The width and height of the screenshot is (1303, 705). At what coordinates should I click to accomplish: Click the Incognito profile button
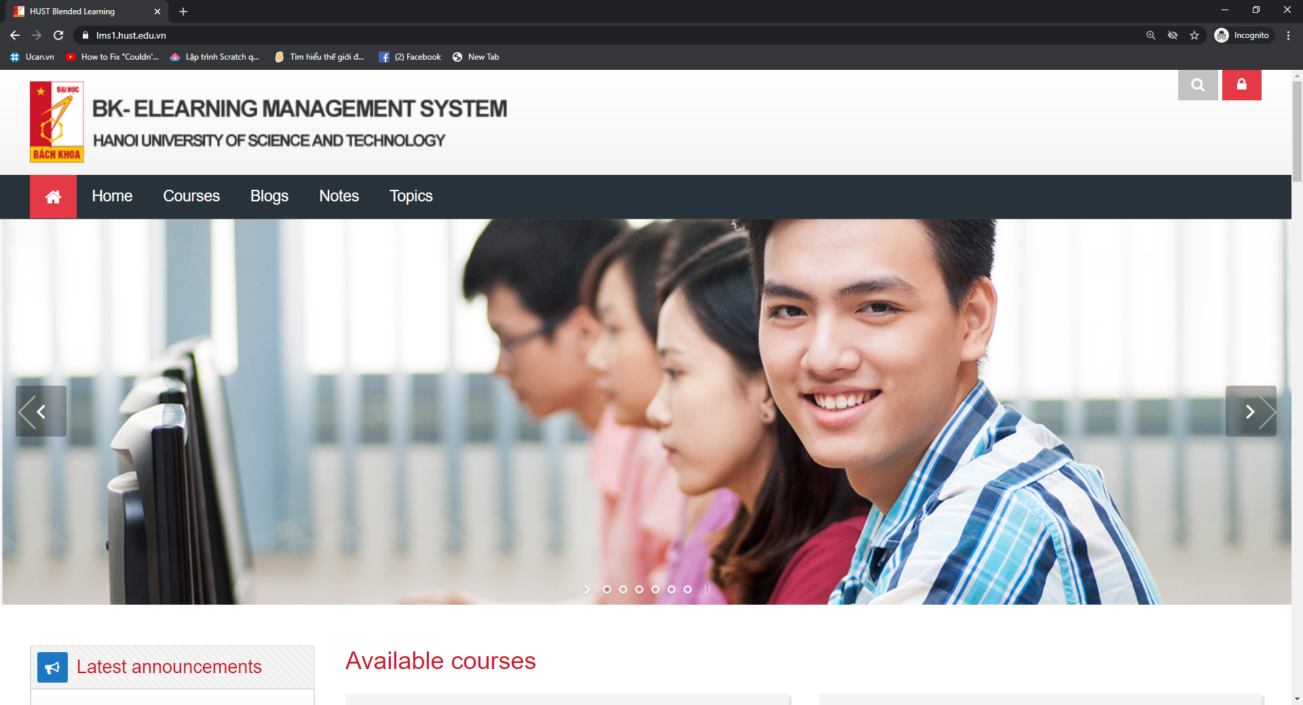pos(1243,35)
